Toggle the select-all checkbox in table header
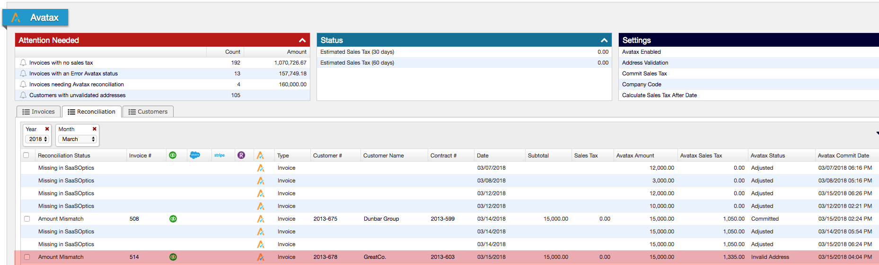 (26, 155)
